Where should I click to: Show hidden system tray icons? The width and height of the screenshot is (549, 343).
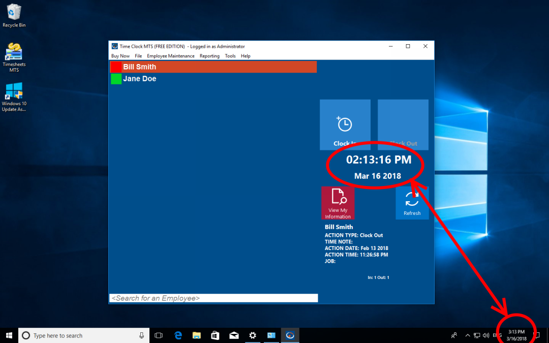(x=467, y=335)
